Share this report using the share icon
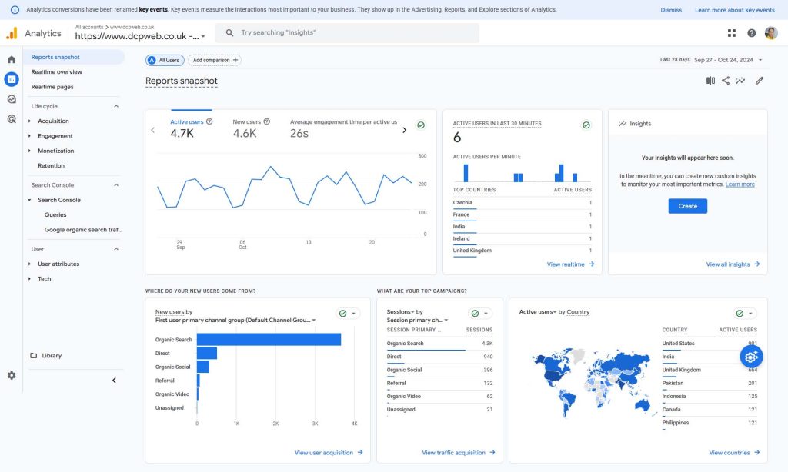 pyautogui.click(x=726, y=80)
